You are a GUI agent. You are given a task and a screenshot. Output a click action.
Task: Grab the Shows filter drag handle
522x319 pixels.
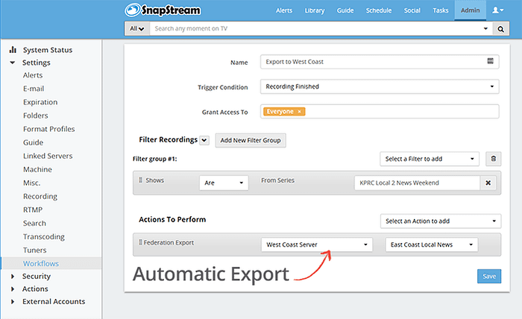click(x=140, y=180)
